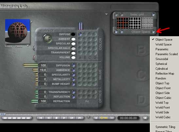Toggle the Diffusion value A column dot
The width and height of the screenshot is (179, 132).
coord(80,65)
